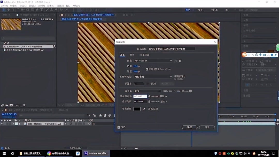The image size is (279, 157).
Task: Activate the Zoom tool
Action: click(x=13, y=10)
